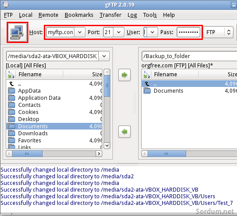Click the remote Filename column header
The width and height of the screenshot is (237, 216).
175,75
